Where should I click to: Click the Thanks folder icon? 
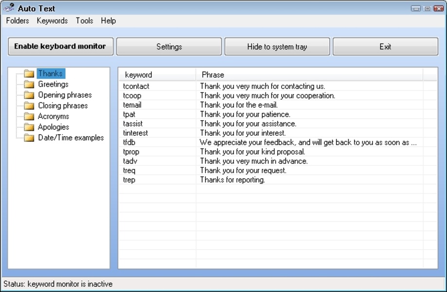pyautogui.click(x=29, y=74)
